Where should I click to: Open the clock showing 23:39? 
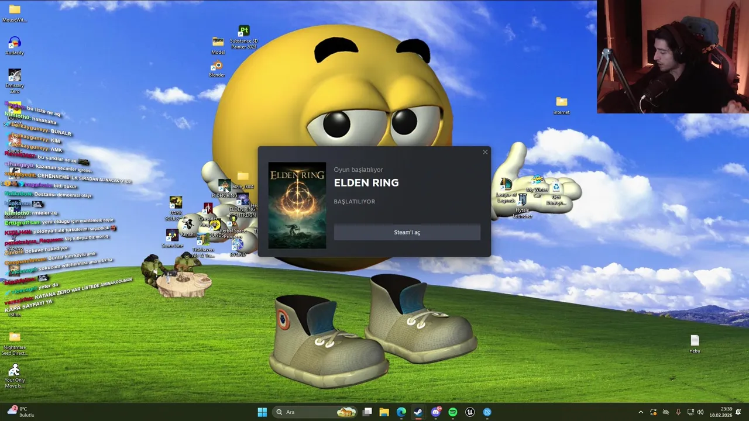click(x=721, y=412)
